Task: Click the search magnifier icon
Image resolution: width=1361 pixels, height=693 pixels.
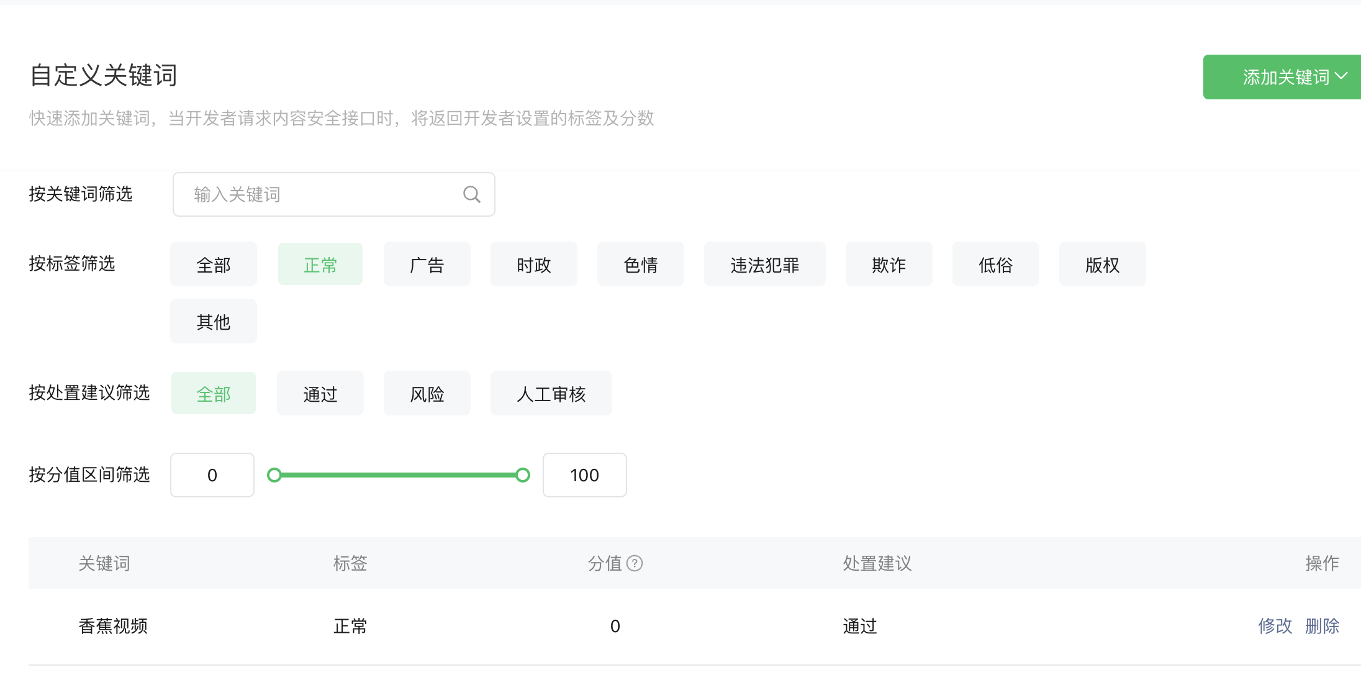Action: [472, 194]
